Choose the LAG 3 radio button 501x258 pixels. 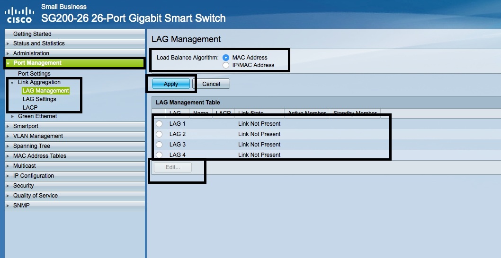pyautogui.click(x=159, y=145)
